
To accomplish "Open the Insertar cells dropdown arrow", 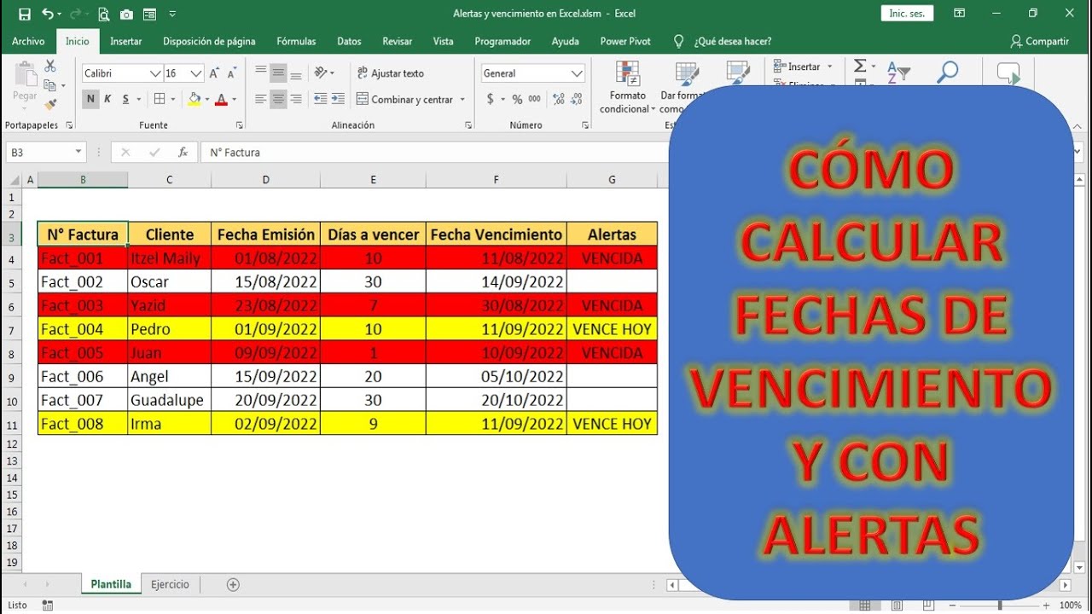I will (x=829, y=67).
